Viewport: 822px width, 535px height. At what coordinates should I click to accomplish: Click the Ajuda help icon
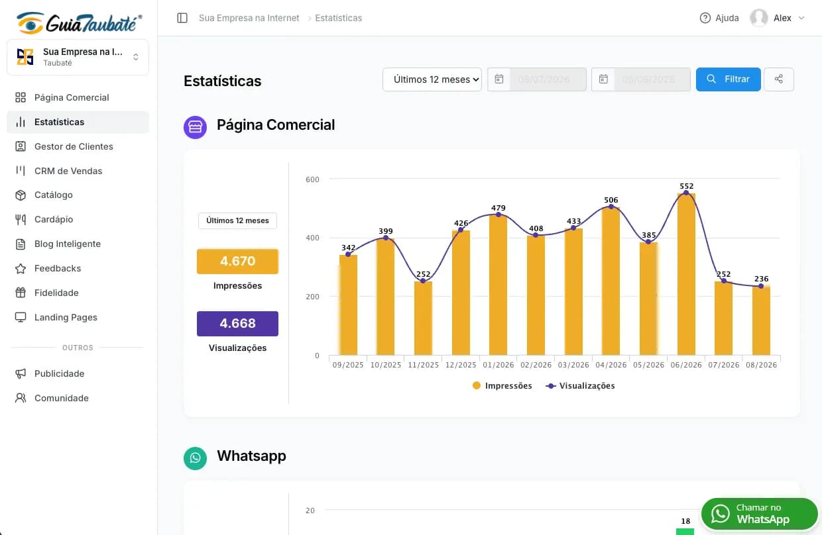click(705, 18)
